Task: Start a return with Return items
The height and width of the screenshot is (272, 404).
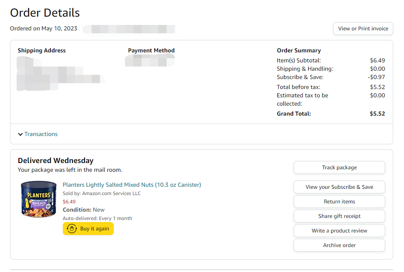Action: (x=339, y=201)
